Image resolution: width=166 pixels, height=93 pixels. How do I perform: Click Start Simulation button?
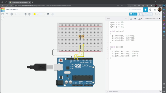point(145,14)
